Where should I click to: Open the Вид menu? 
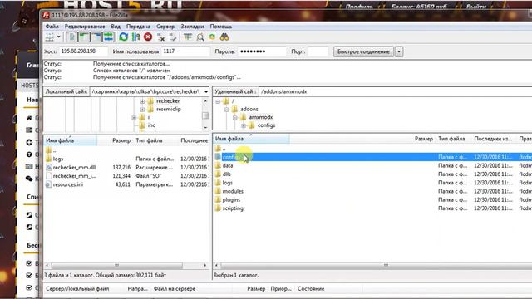[x=116, y=27]
